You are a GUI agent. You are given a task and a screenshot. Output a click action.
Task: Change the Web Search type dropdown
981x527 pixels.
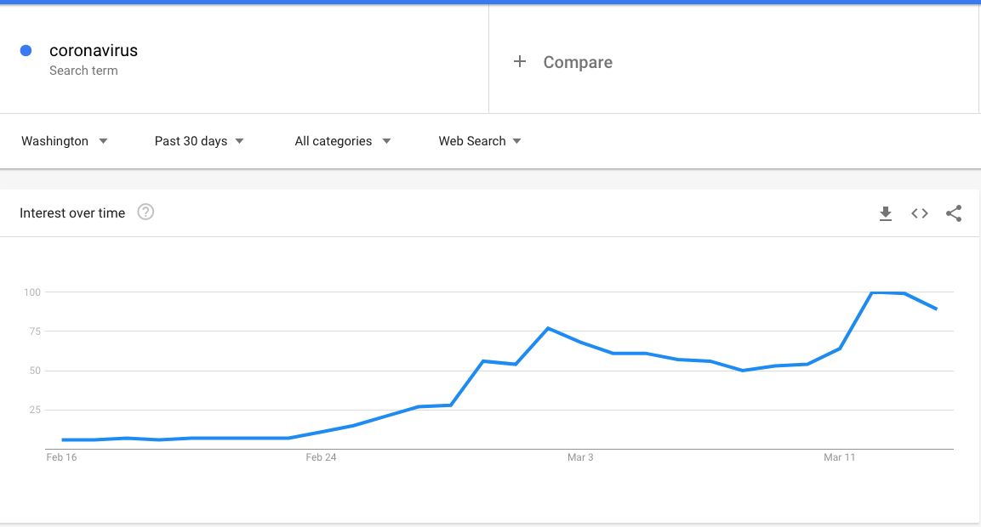(480, 141)
